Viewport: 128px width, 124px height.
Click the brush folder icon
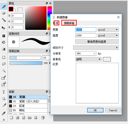coord(30,118)
